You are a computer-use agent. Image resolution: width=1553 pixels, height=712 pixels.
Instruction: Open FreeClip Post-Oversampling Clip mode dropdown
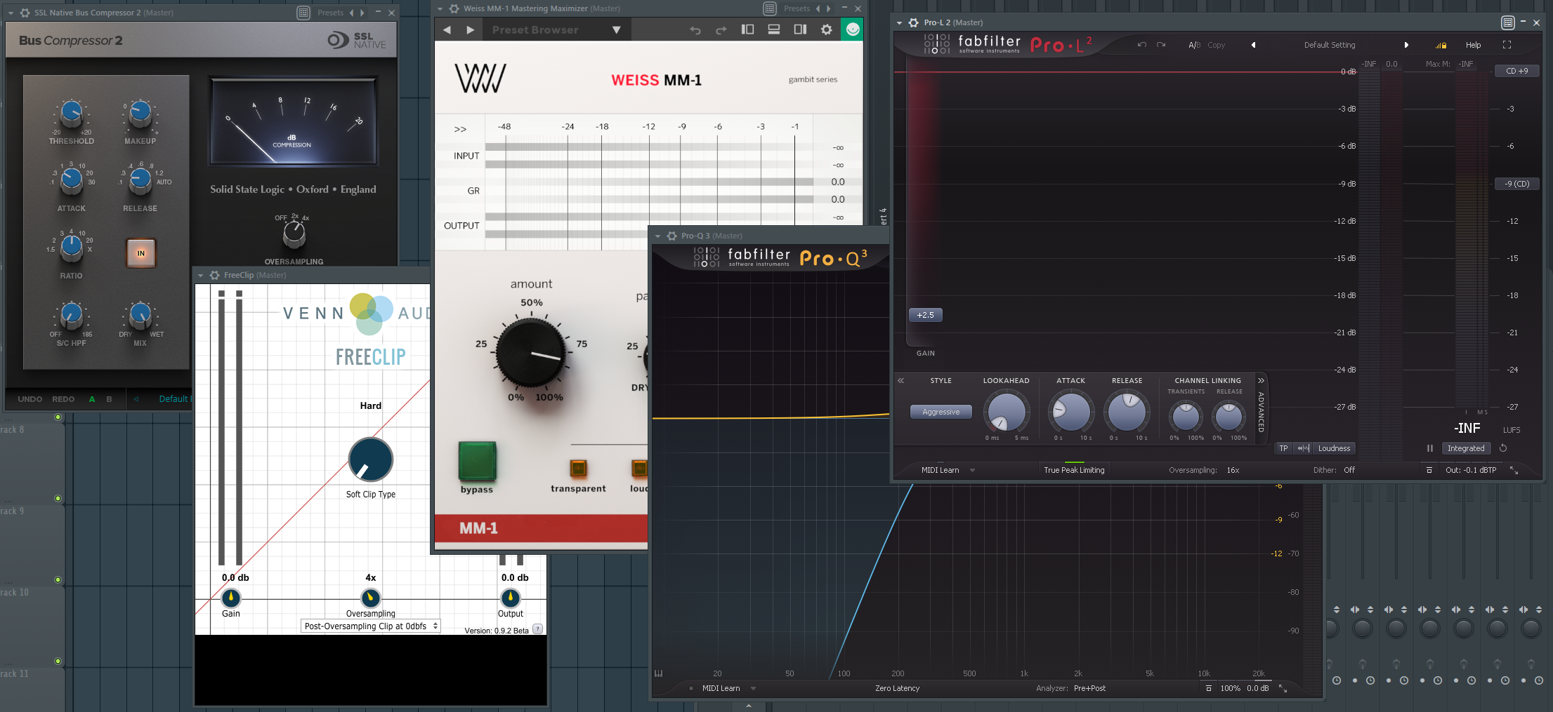pyautogui.click(x=371, y=626)
